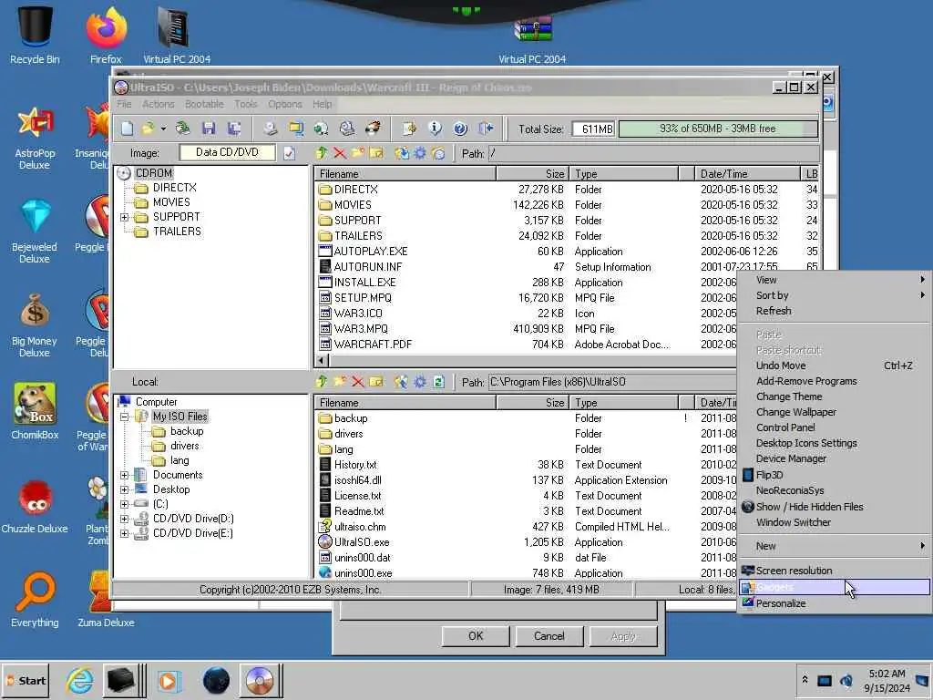933x700 pixels.
Task: Click the Make CD/DVD Image icon
Action: click(x=271, y=129)
